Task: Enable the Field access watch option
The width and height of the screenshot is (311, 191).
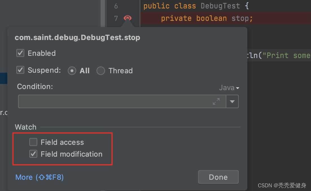Action: coord(33,142)
